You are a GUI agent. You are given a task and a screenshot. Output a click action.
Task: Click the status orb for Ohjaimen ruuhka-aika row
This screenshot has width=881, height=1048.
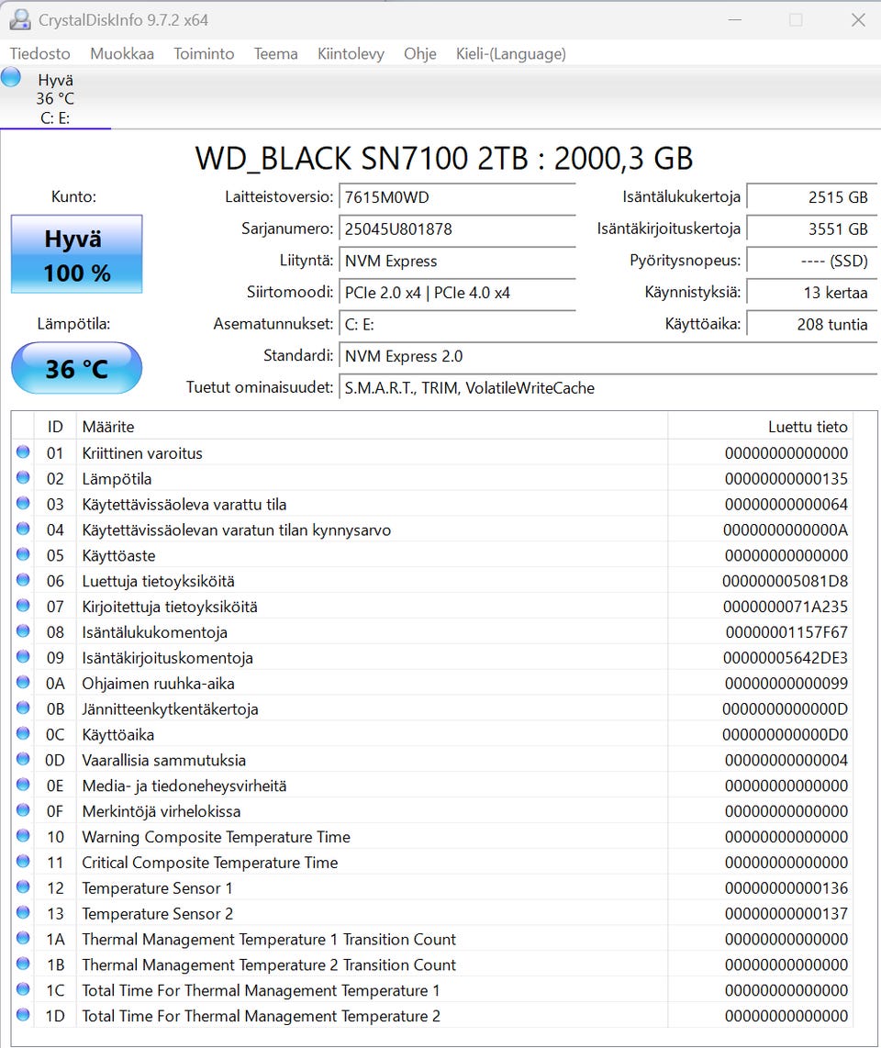[x=23, y=682]
